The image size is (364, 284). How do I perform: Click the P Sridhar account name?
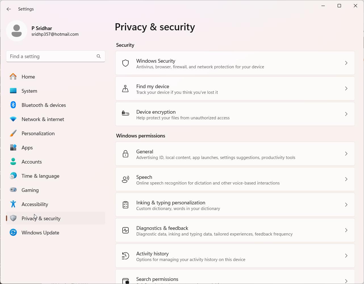(42, 28)
